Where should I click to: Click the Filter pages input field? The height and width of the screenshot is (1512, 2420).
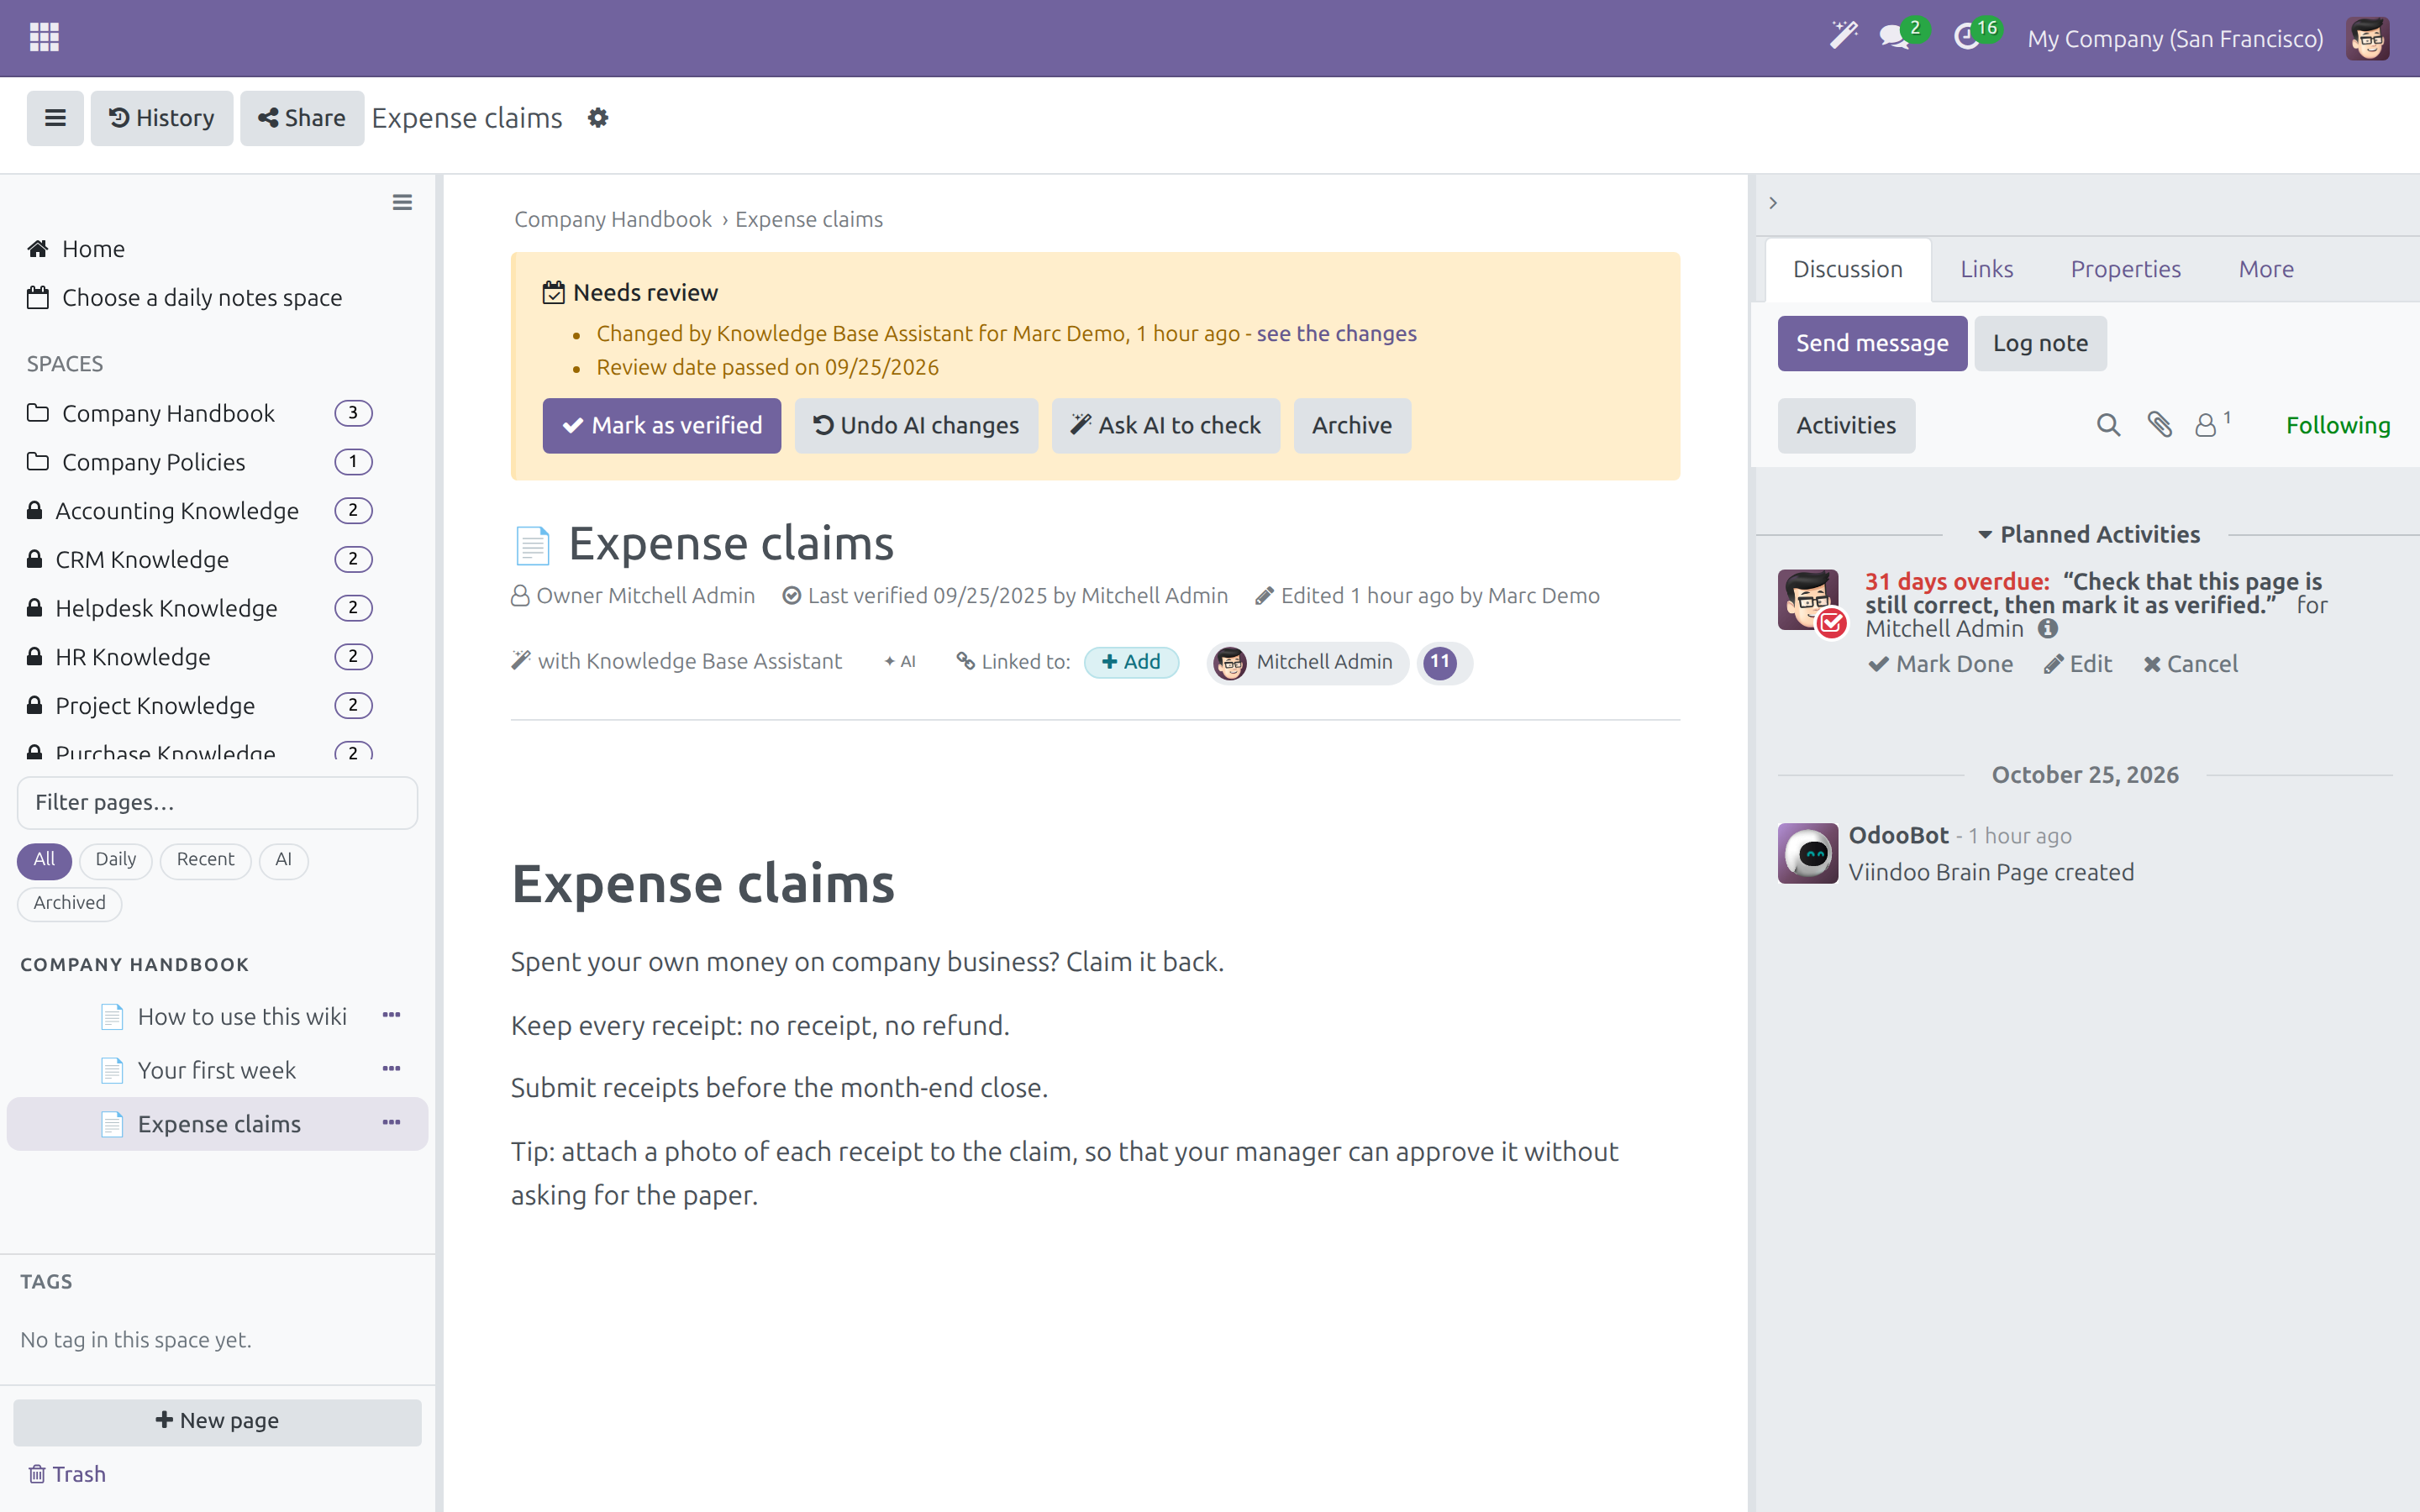(217, 803)
